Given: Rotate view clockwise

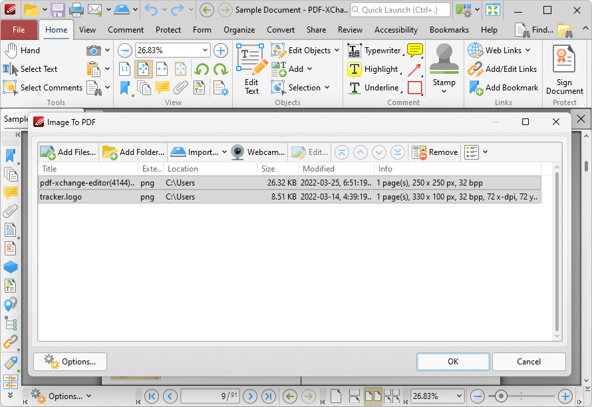Looking at the screenshot, I should pyautogui.click(x=220, y=69).
